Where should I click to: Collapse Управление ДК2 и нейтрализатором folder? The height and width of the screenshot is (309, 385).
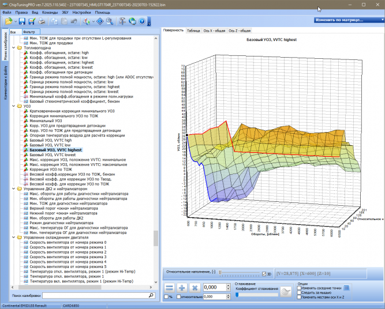coord(14,189)
